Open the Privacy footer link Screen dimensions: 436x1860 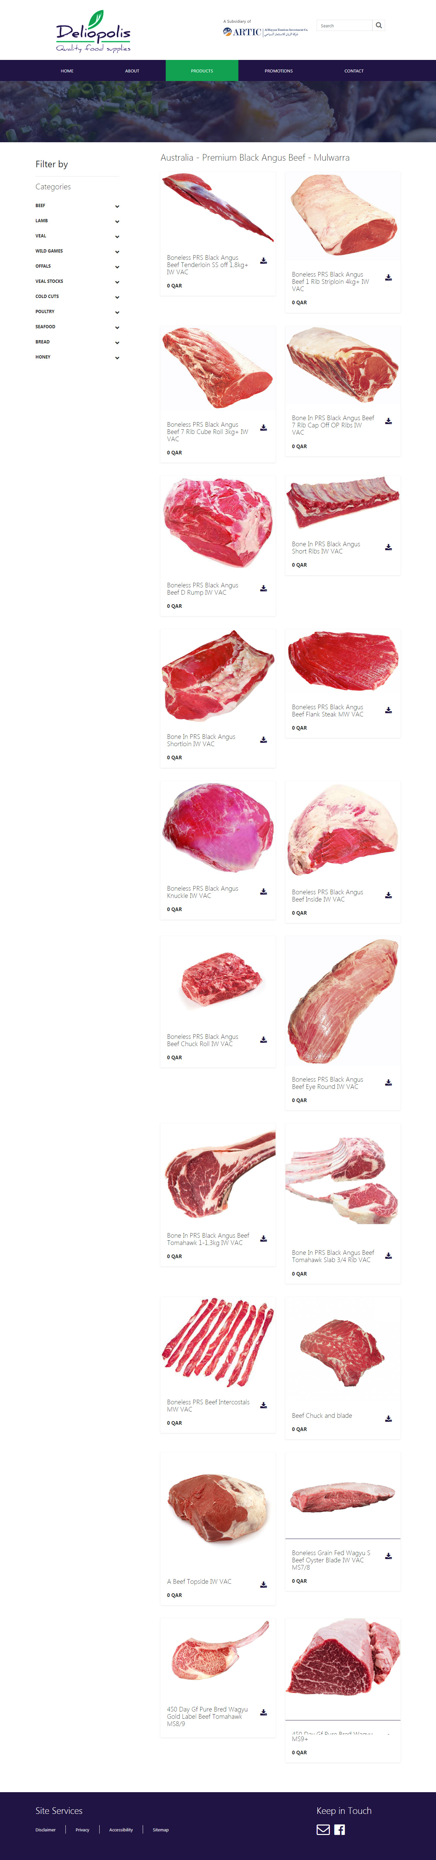pos(82,1830)
